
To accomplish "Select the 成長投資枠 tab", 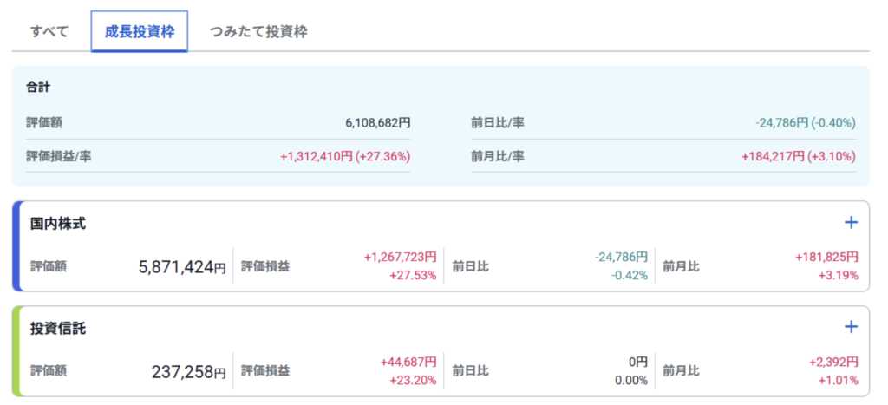I will pyautogui.click(x=139, y=32).
